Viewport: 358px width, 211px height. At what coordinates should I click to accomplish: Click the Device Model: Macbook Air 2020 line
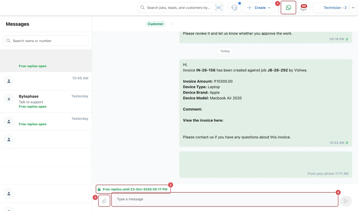(x=212, y=98)
